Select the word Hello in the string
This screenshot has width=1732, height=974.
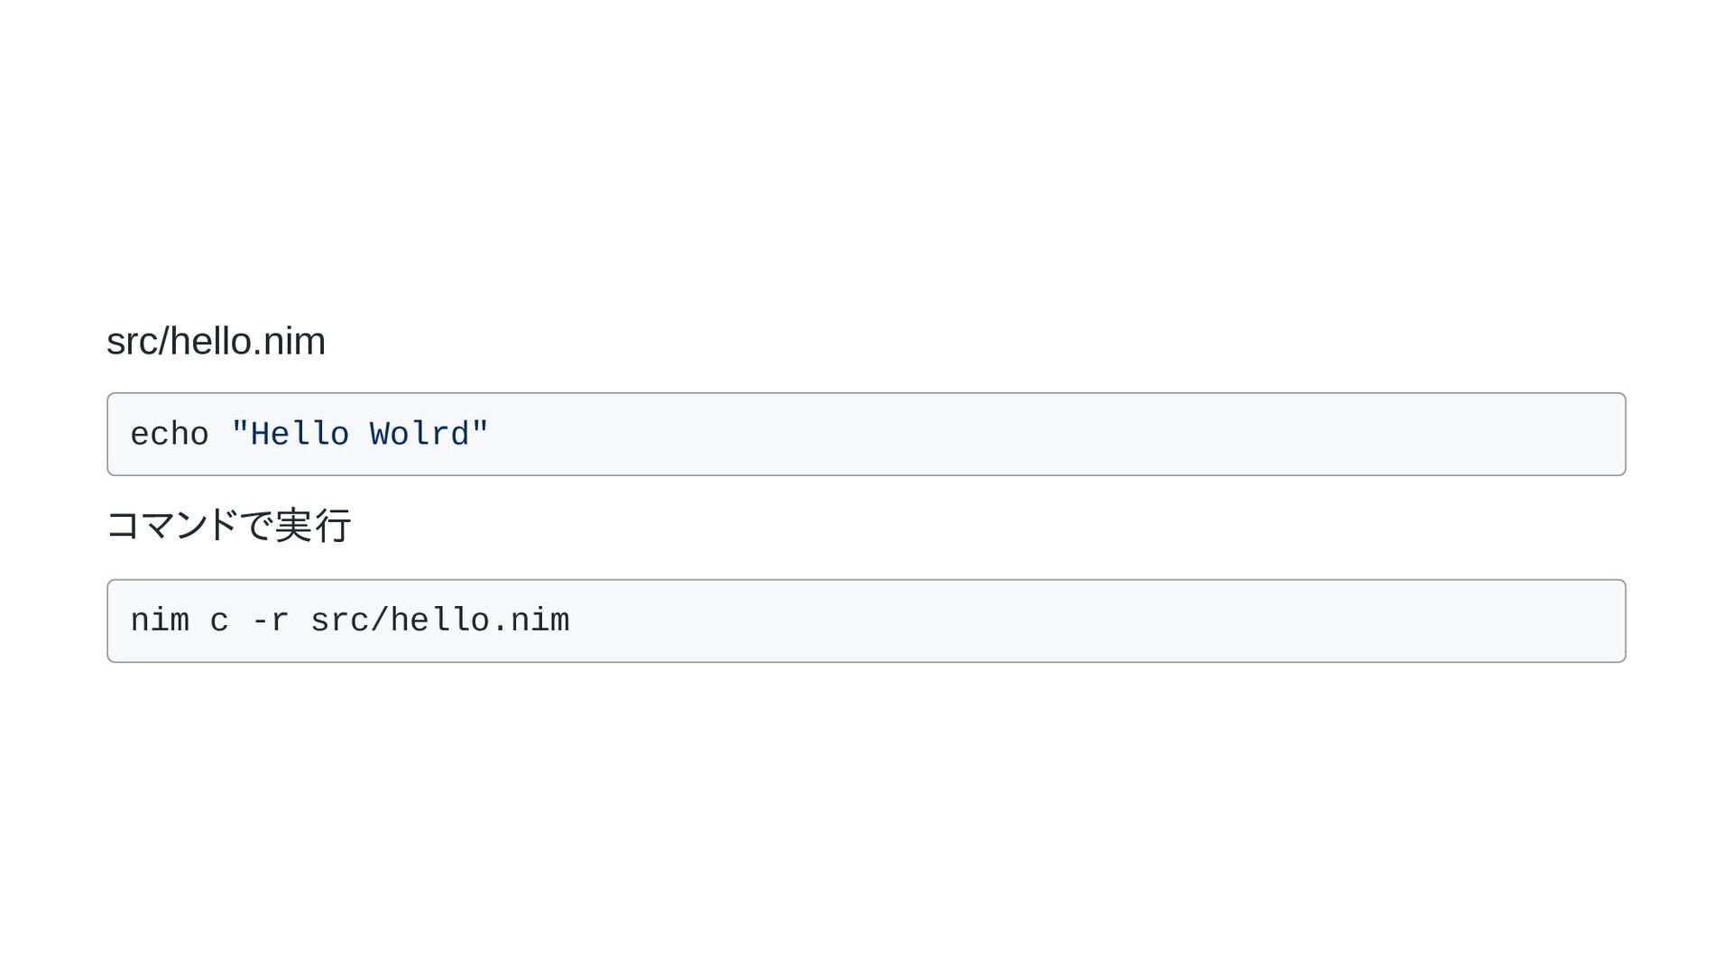pyautogui.click(x=299, y=435)
